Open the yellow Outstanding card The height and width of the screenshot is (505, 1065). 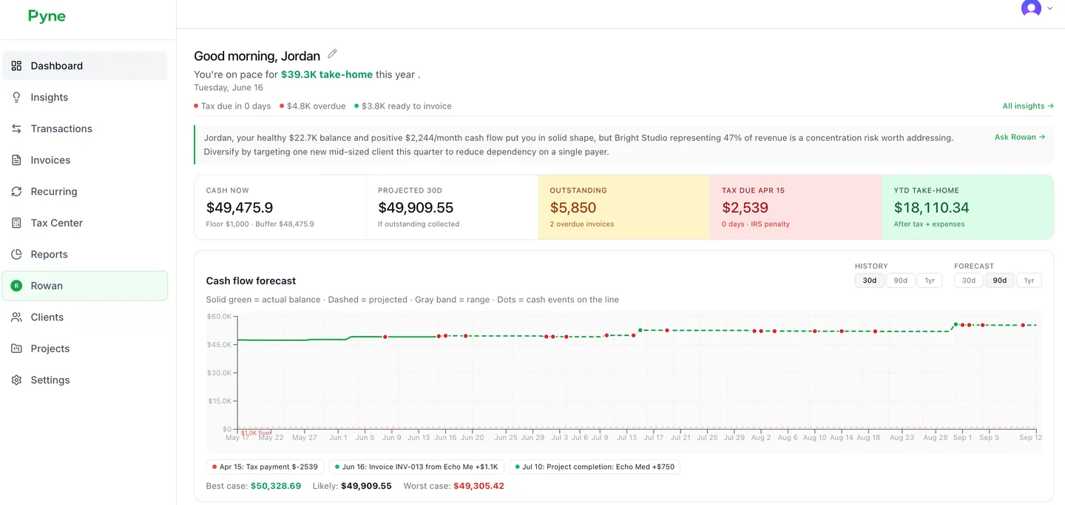click(624, 207)
